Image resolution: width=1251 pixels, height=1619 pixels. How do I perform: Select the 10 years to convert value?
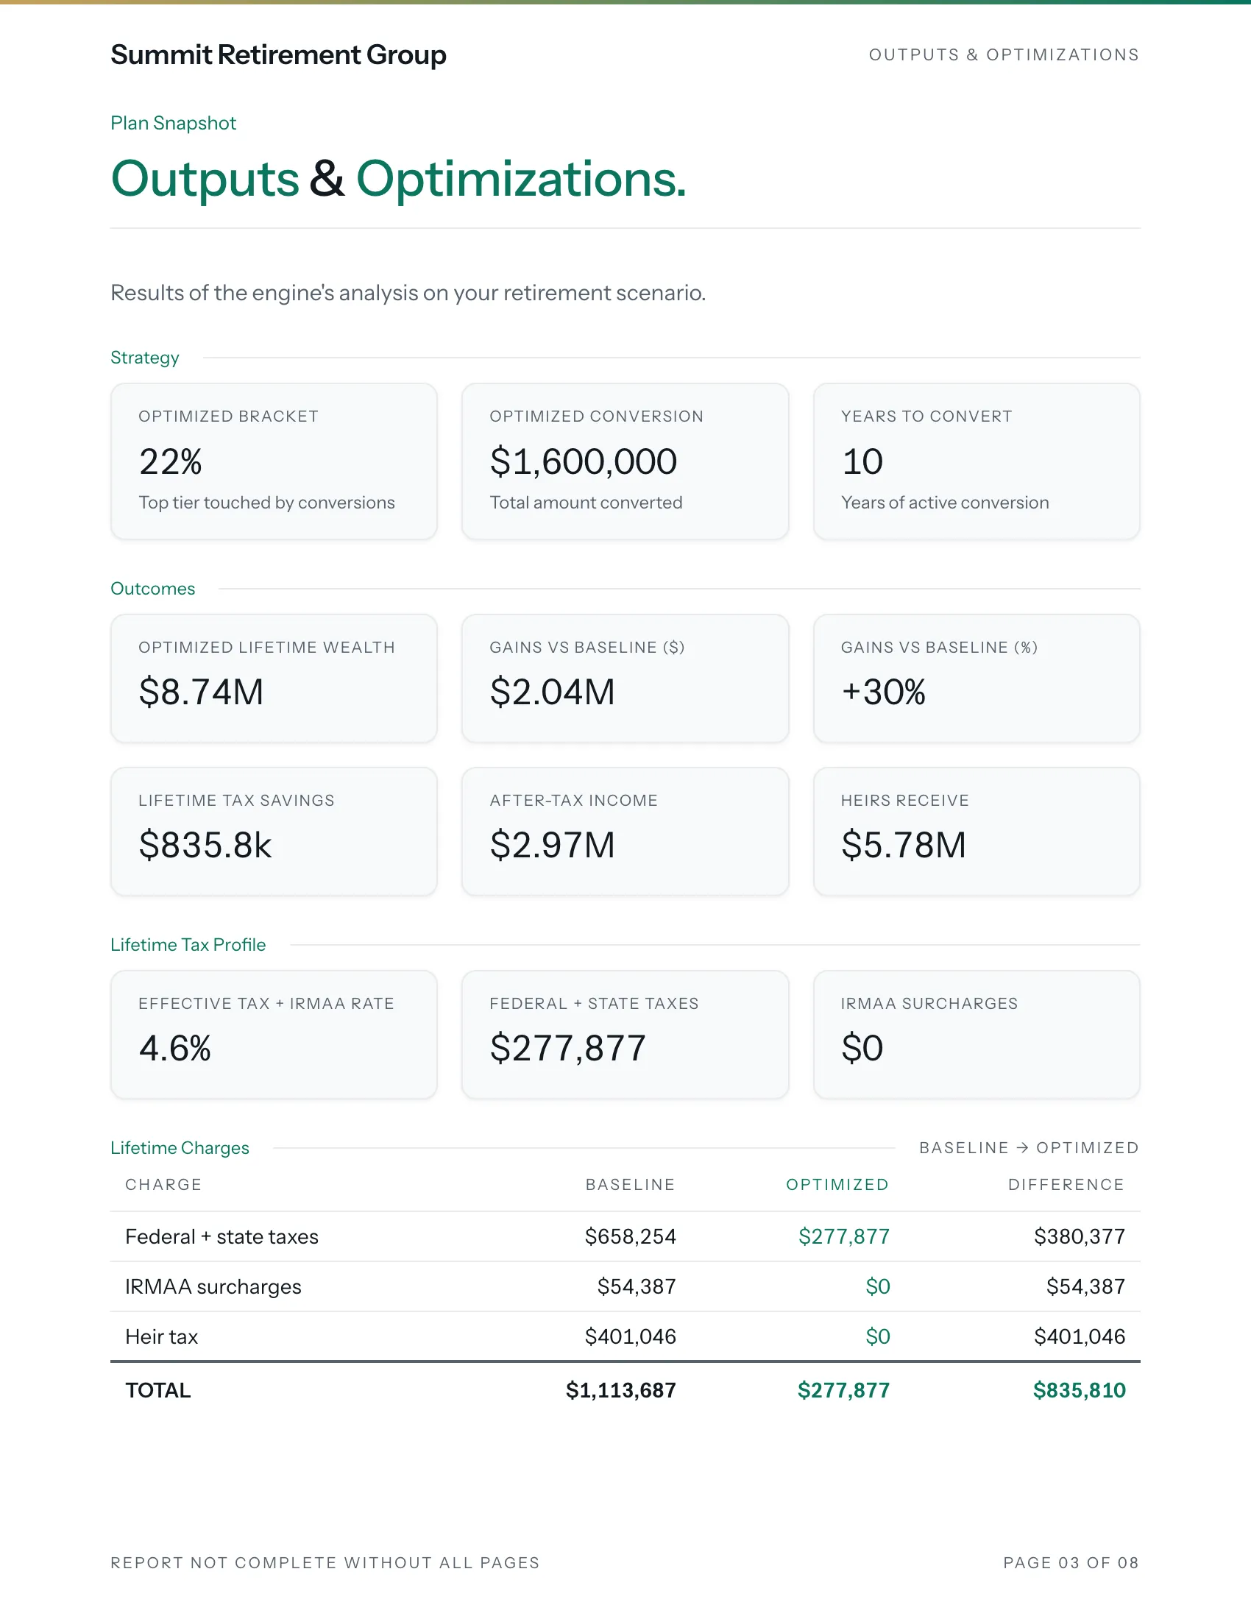(862, 462)
